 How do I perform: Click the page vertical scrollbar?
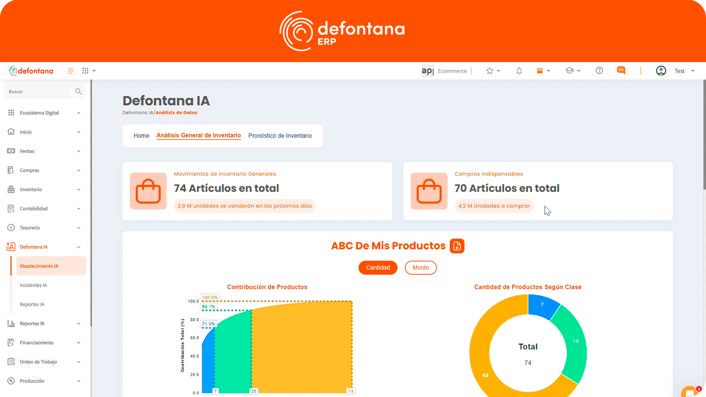[x=704, y=135]
